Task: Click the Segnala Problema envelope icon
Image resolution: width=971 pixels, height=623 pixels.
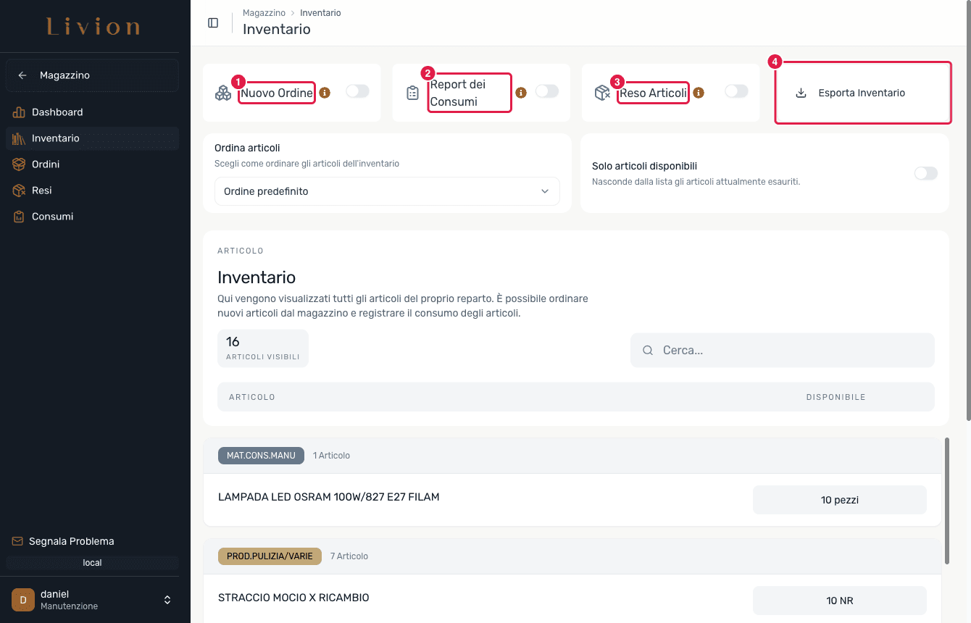Action: [x=17, y=541]
